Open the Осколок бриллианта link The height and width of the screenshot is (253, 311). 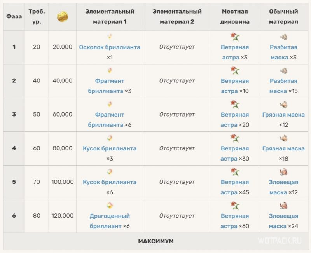point(110,47)
